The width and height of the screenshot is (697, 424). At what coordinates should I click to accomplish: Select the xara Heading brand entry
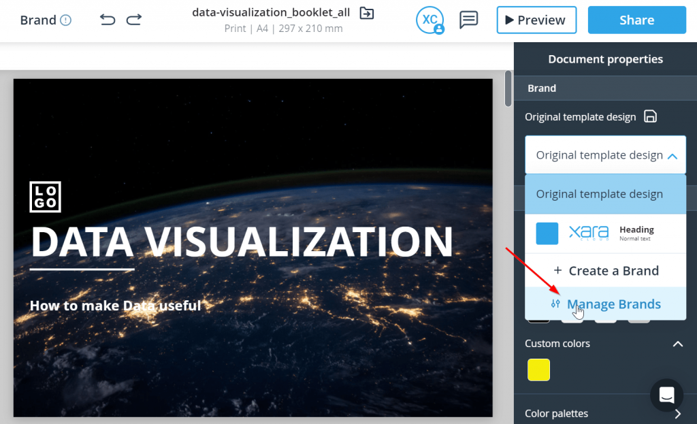pos(605,233)
